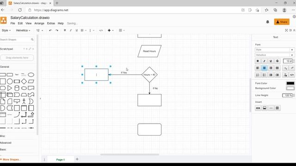Click the draw.io logo icon
Image resolution: width=296 pixels, height=166 pixels.
[3, 20]
